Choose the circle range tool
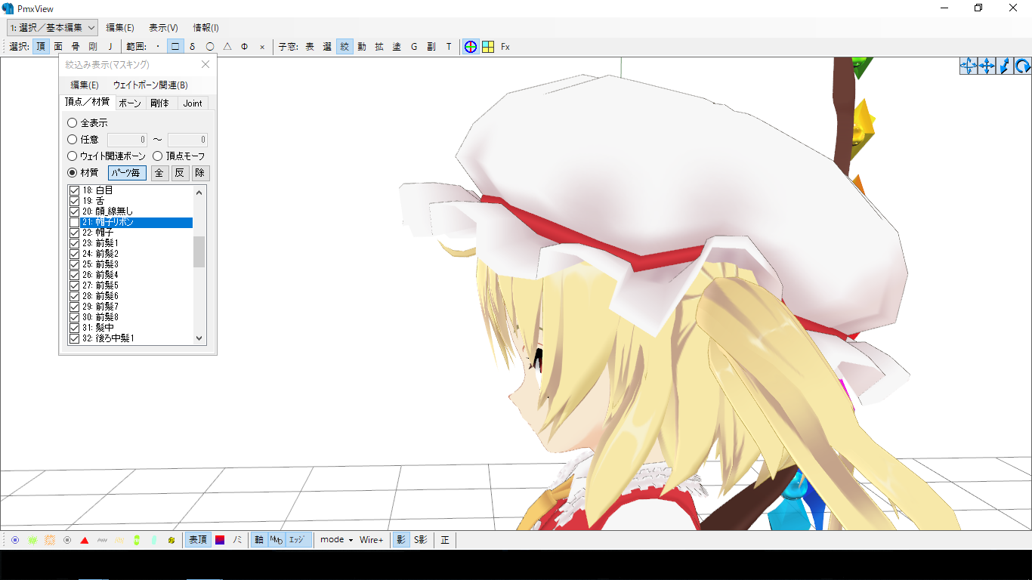The width and height of the screenshot is (1032, 580). [210, 47]
